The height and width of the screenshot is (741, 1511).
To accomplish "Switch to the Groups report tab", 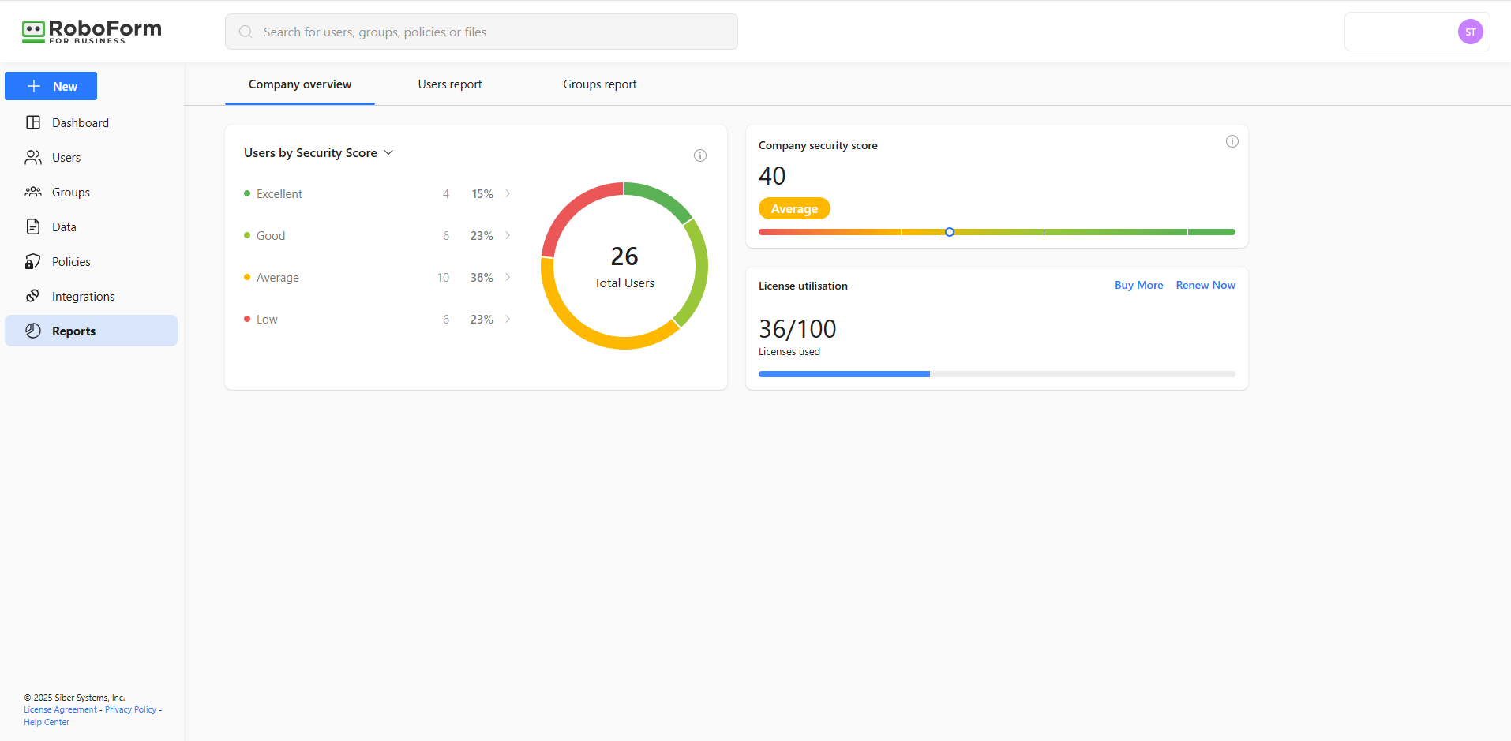I will pos(599,84).
